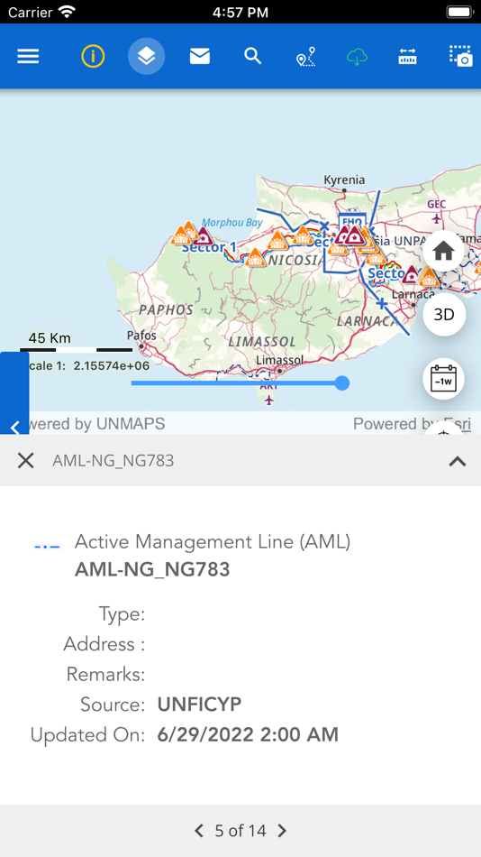The height and width of the screenshot is (857, 481).
Task: Click the Powered by Esri attribution
Action: tap(413, 424)
